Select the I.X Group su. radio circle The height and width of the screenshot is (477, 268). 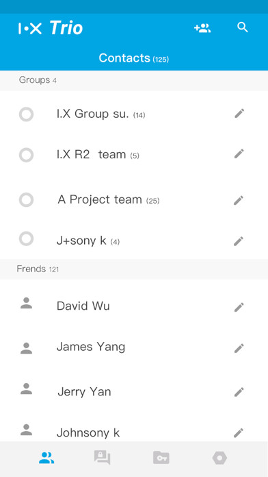[27, 114]
